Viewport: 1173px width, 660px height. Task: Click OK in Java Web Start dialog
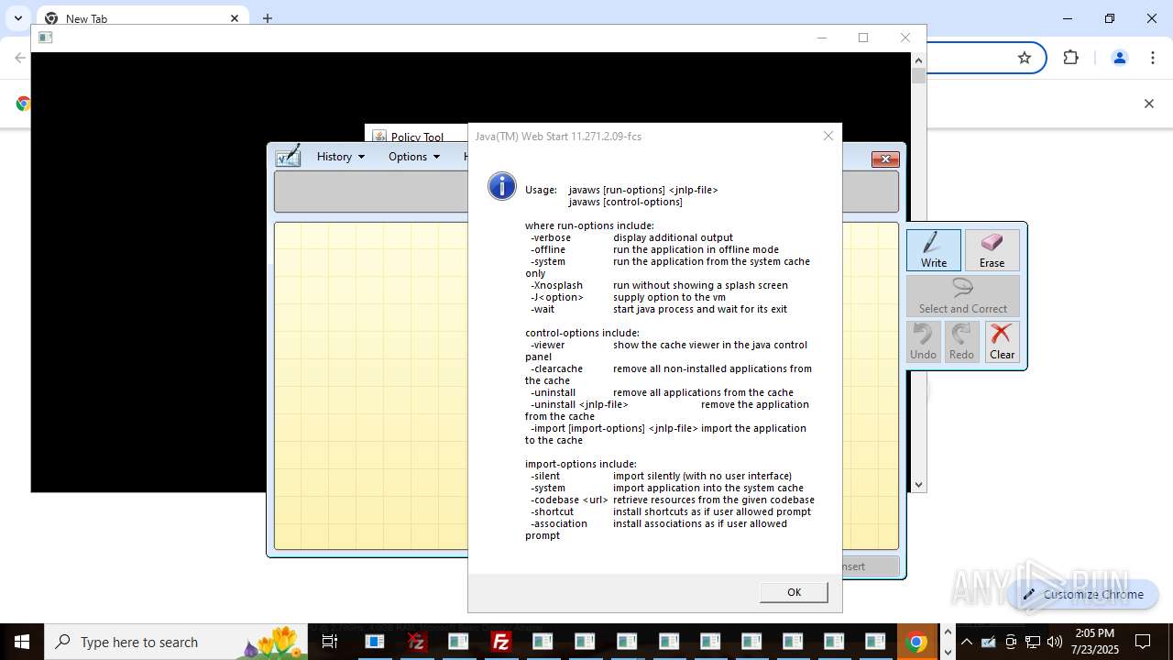[794, 592]
